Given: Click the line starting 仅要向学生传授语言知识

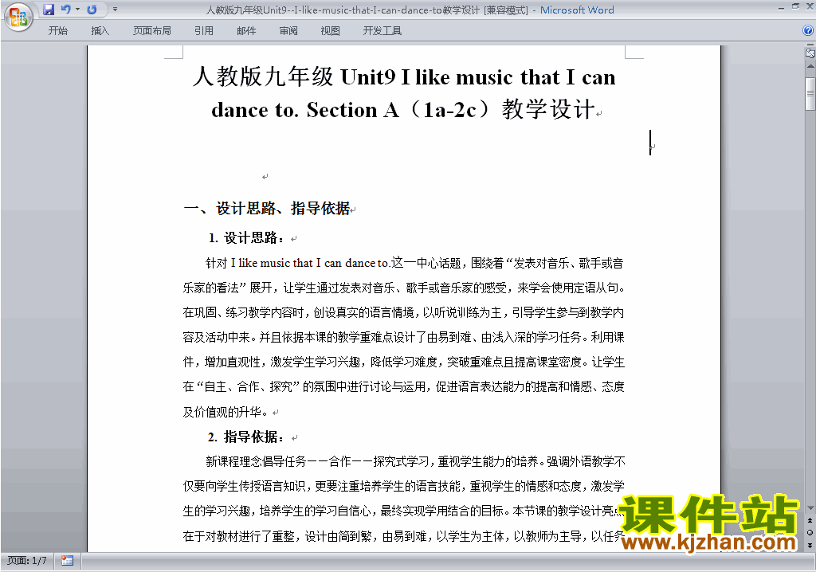Looking at the screenshot, I should pyautogui.click(x=403, y=486).
